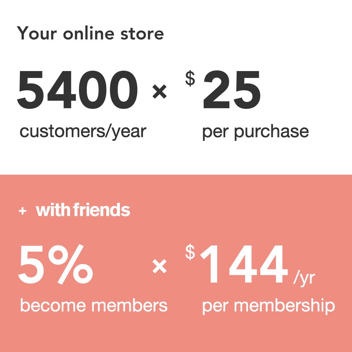The width and height of the screenshot is (352, 352).
Task: Click the large 144 price figure
Action: pos(244,265)
